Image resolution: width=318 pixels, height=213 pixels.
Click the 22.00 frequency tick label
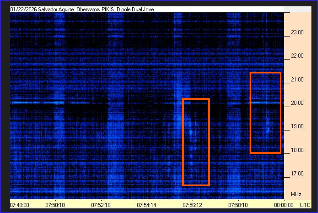297,56
